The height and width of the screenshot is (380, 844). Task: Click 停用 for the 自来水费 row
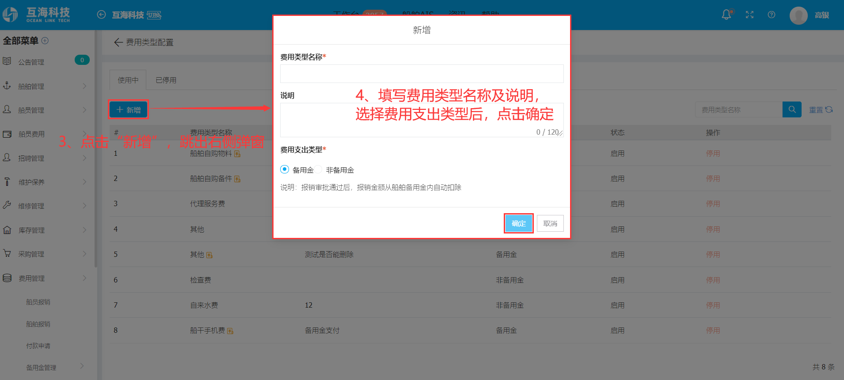[713, 305]
